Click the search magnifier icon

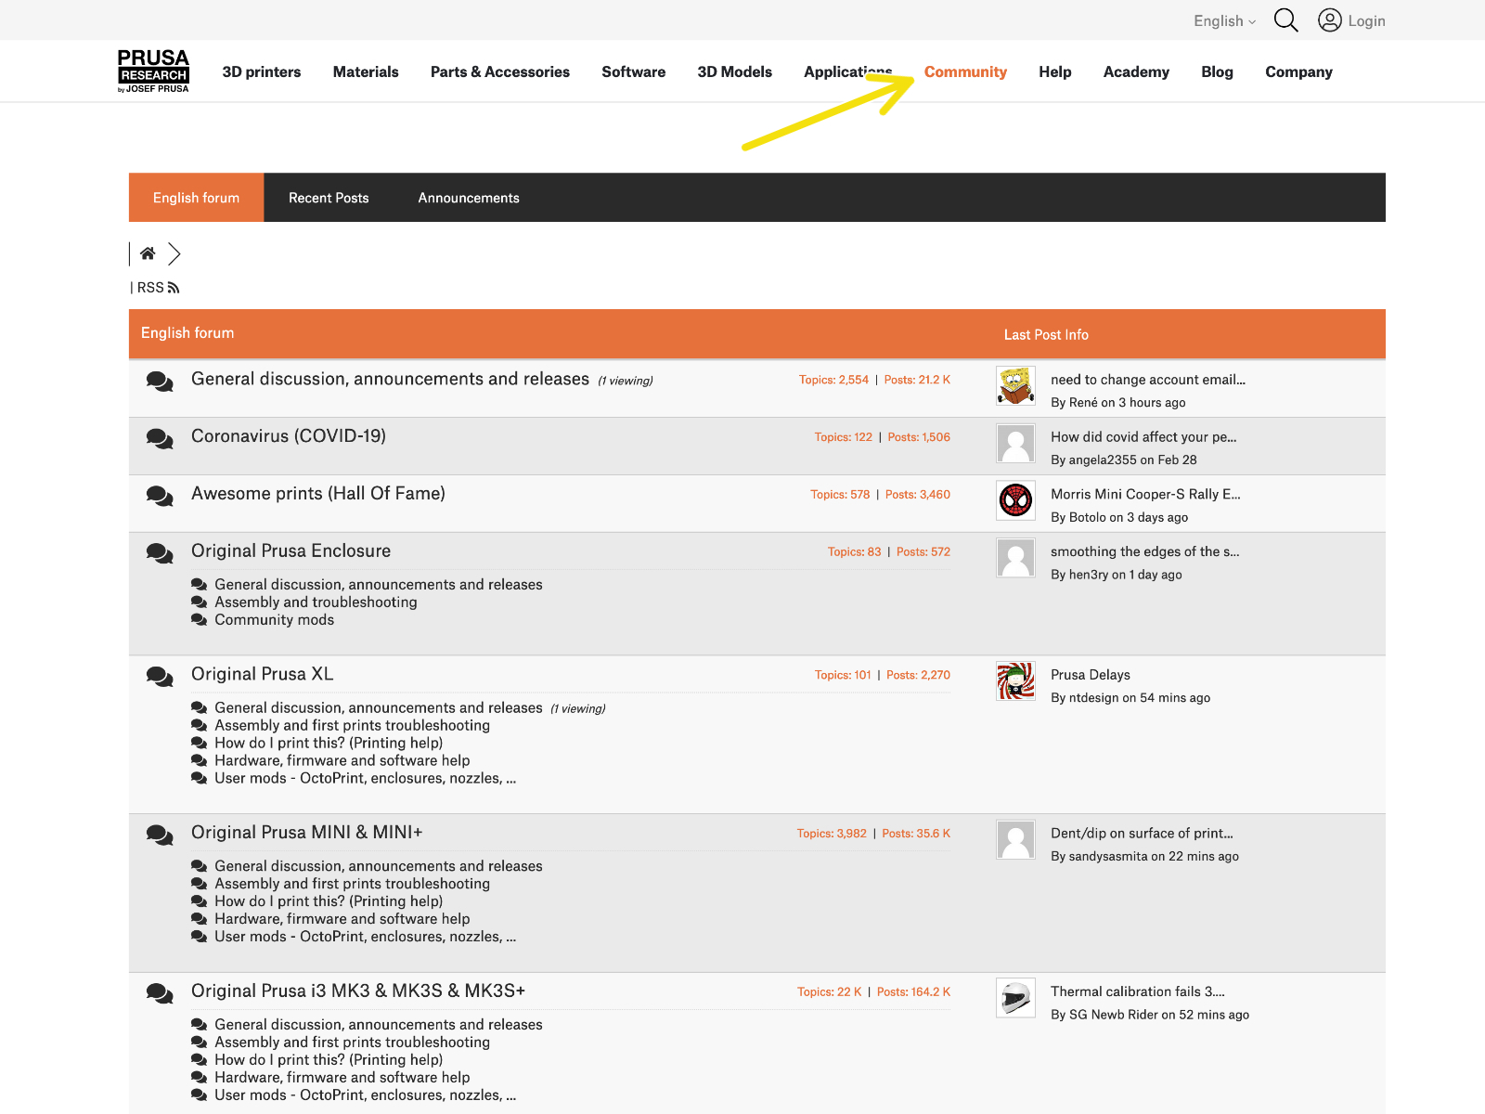click(x=1285, y=20)
